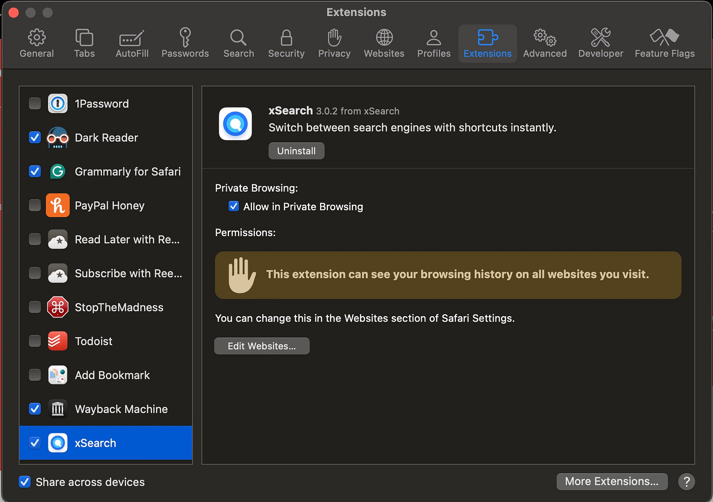Click the 1Password extension icon
The height and width of the screenshot is (502, 713).
(58, 104)
